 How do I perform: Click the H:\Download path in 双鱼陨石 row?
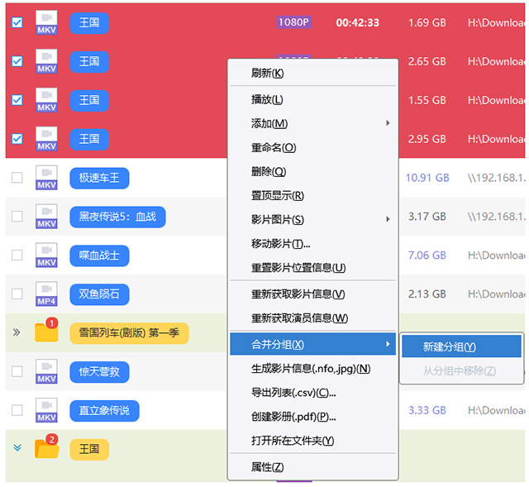pos(496,294)
